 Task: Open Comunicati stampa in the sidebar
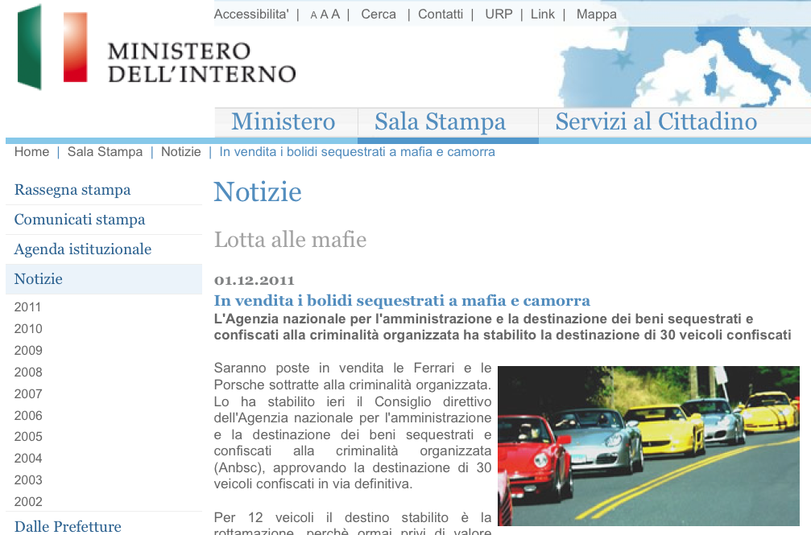point(80,220)
